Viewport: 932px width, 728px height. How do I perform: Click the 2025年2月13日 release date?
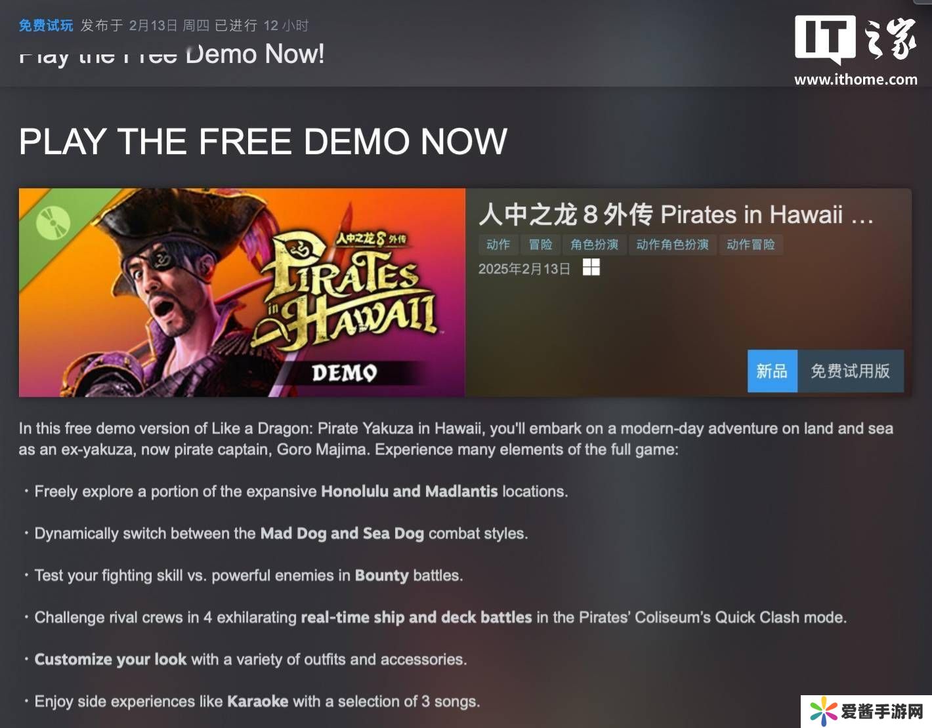(x=524, y=268)
